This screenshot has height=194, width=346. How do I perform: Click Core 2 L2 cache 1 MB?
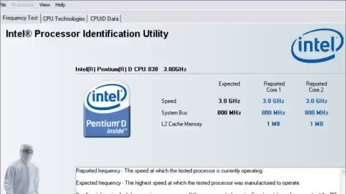coord(317,124)
